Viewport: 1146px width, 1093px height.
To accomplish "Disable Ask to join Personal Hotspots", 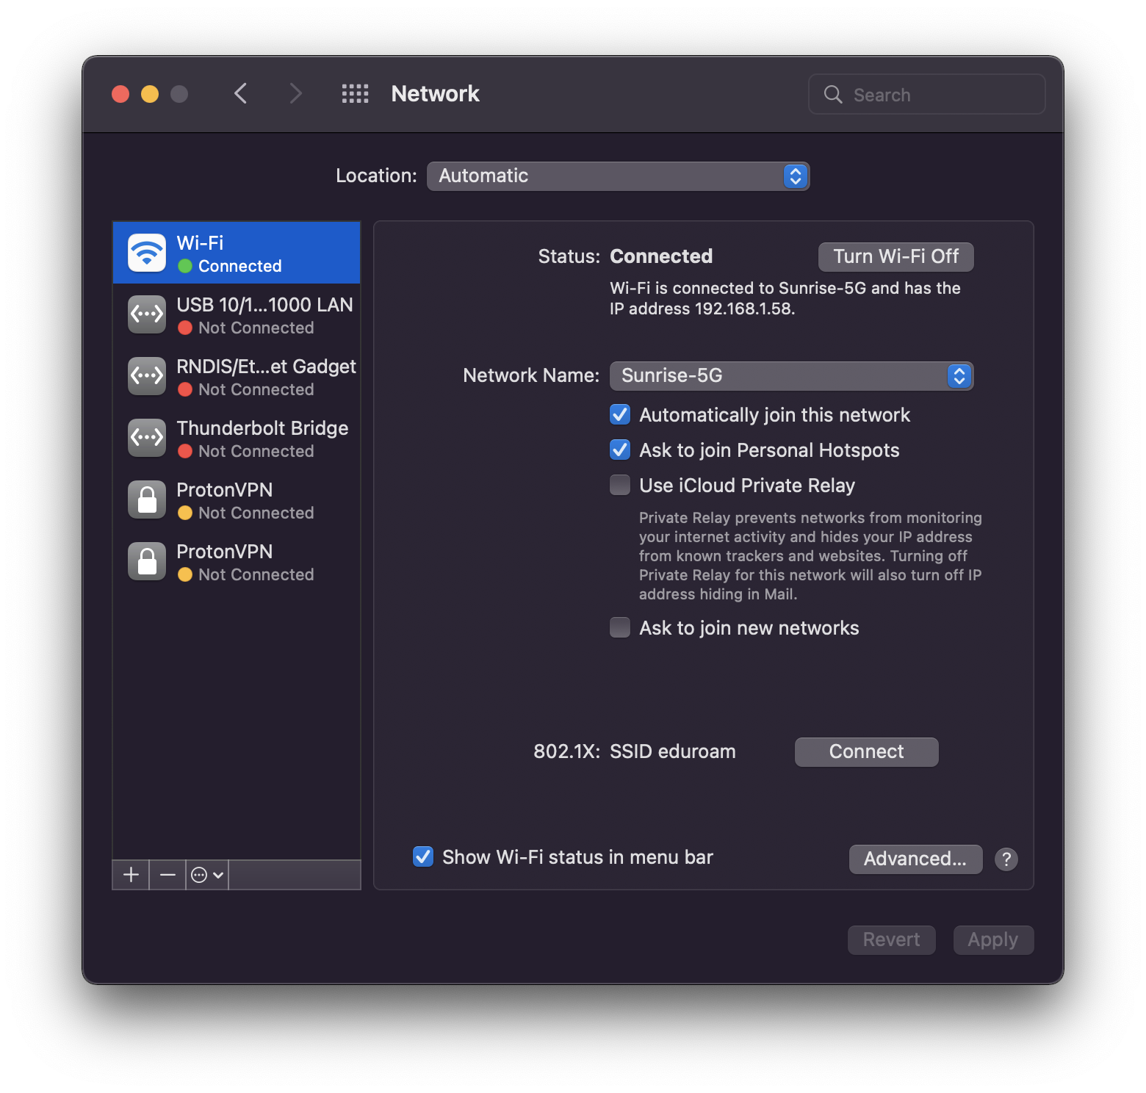I will click(x=619, y=450).
